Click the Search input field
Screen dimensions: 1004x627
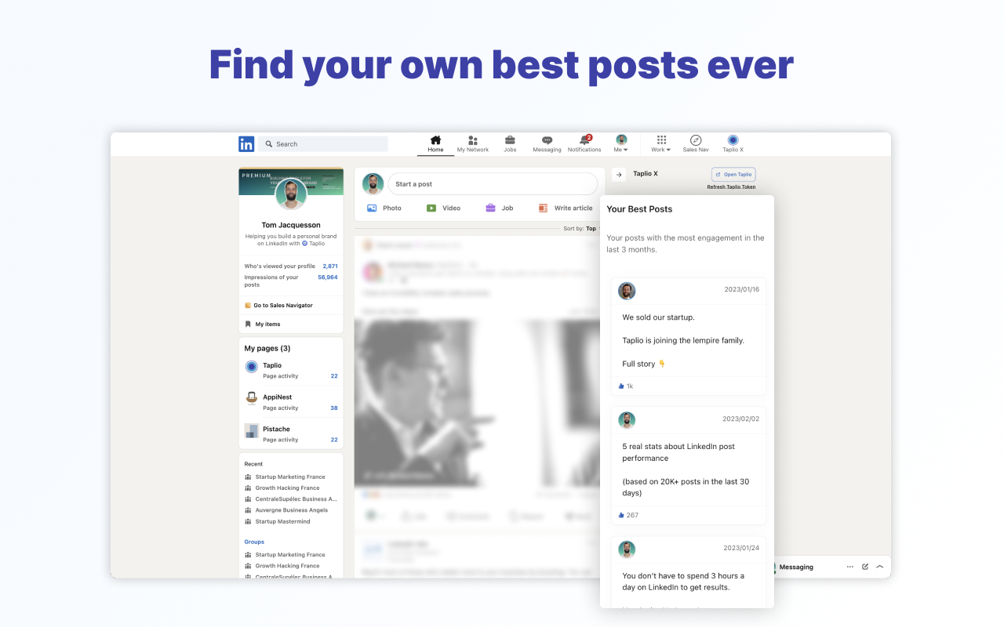point(323,144)
